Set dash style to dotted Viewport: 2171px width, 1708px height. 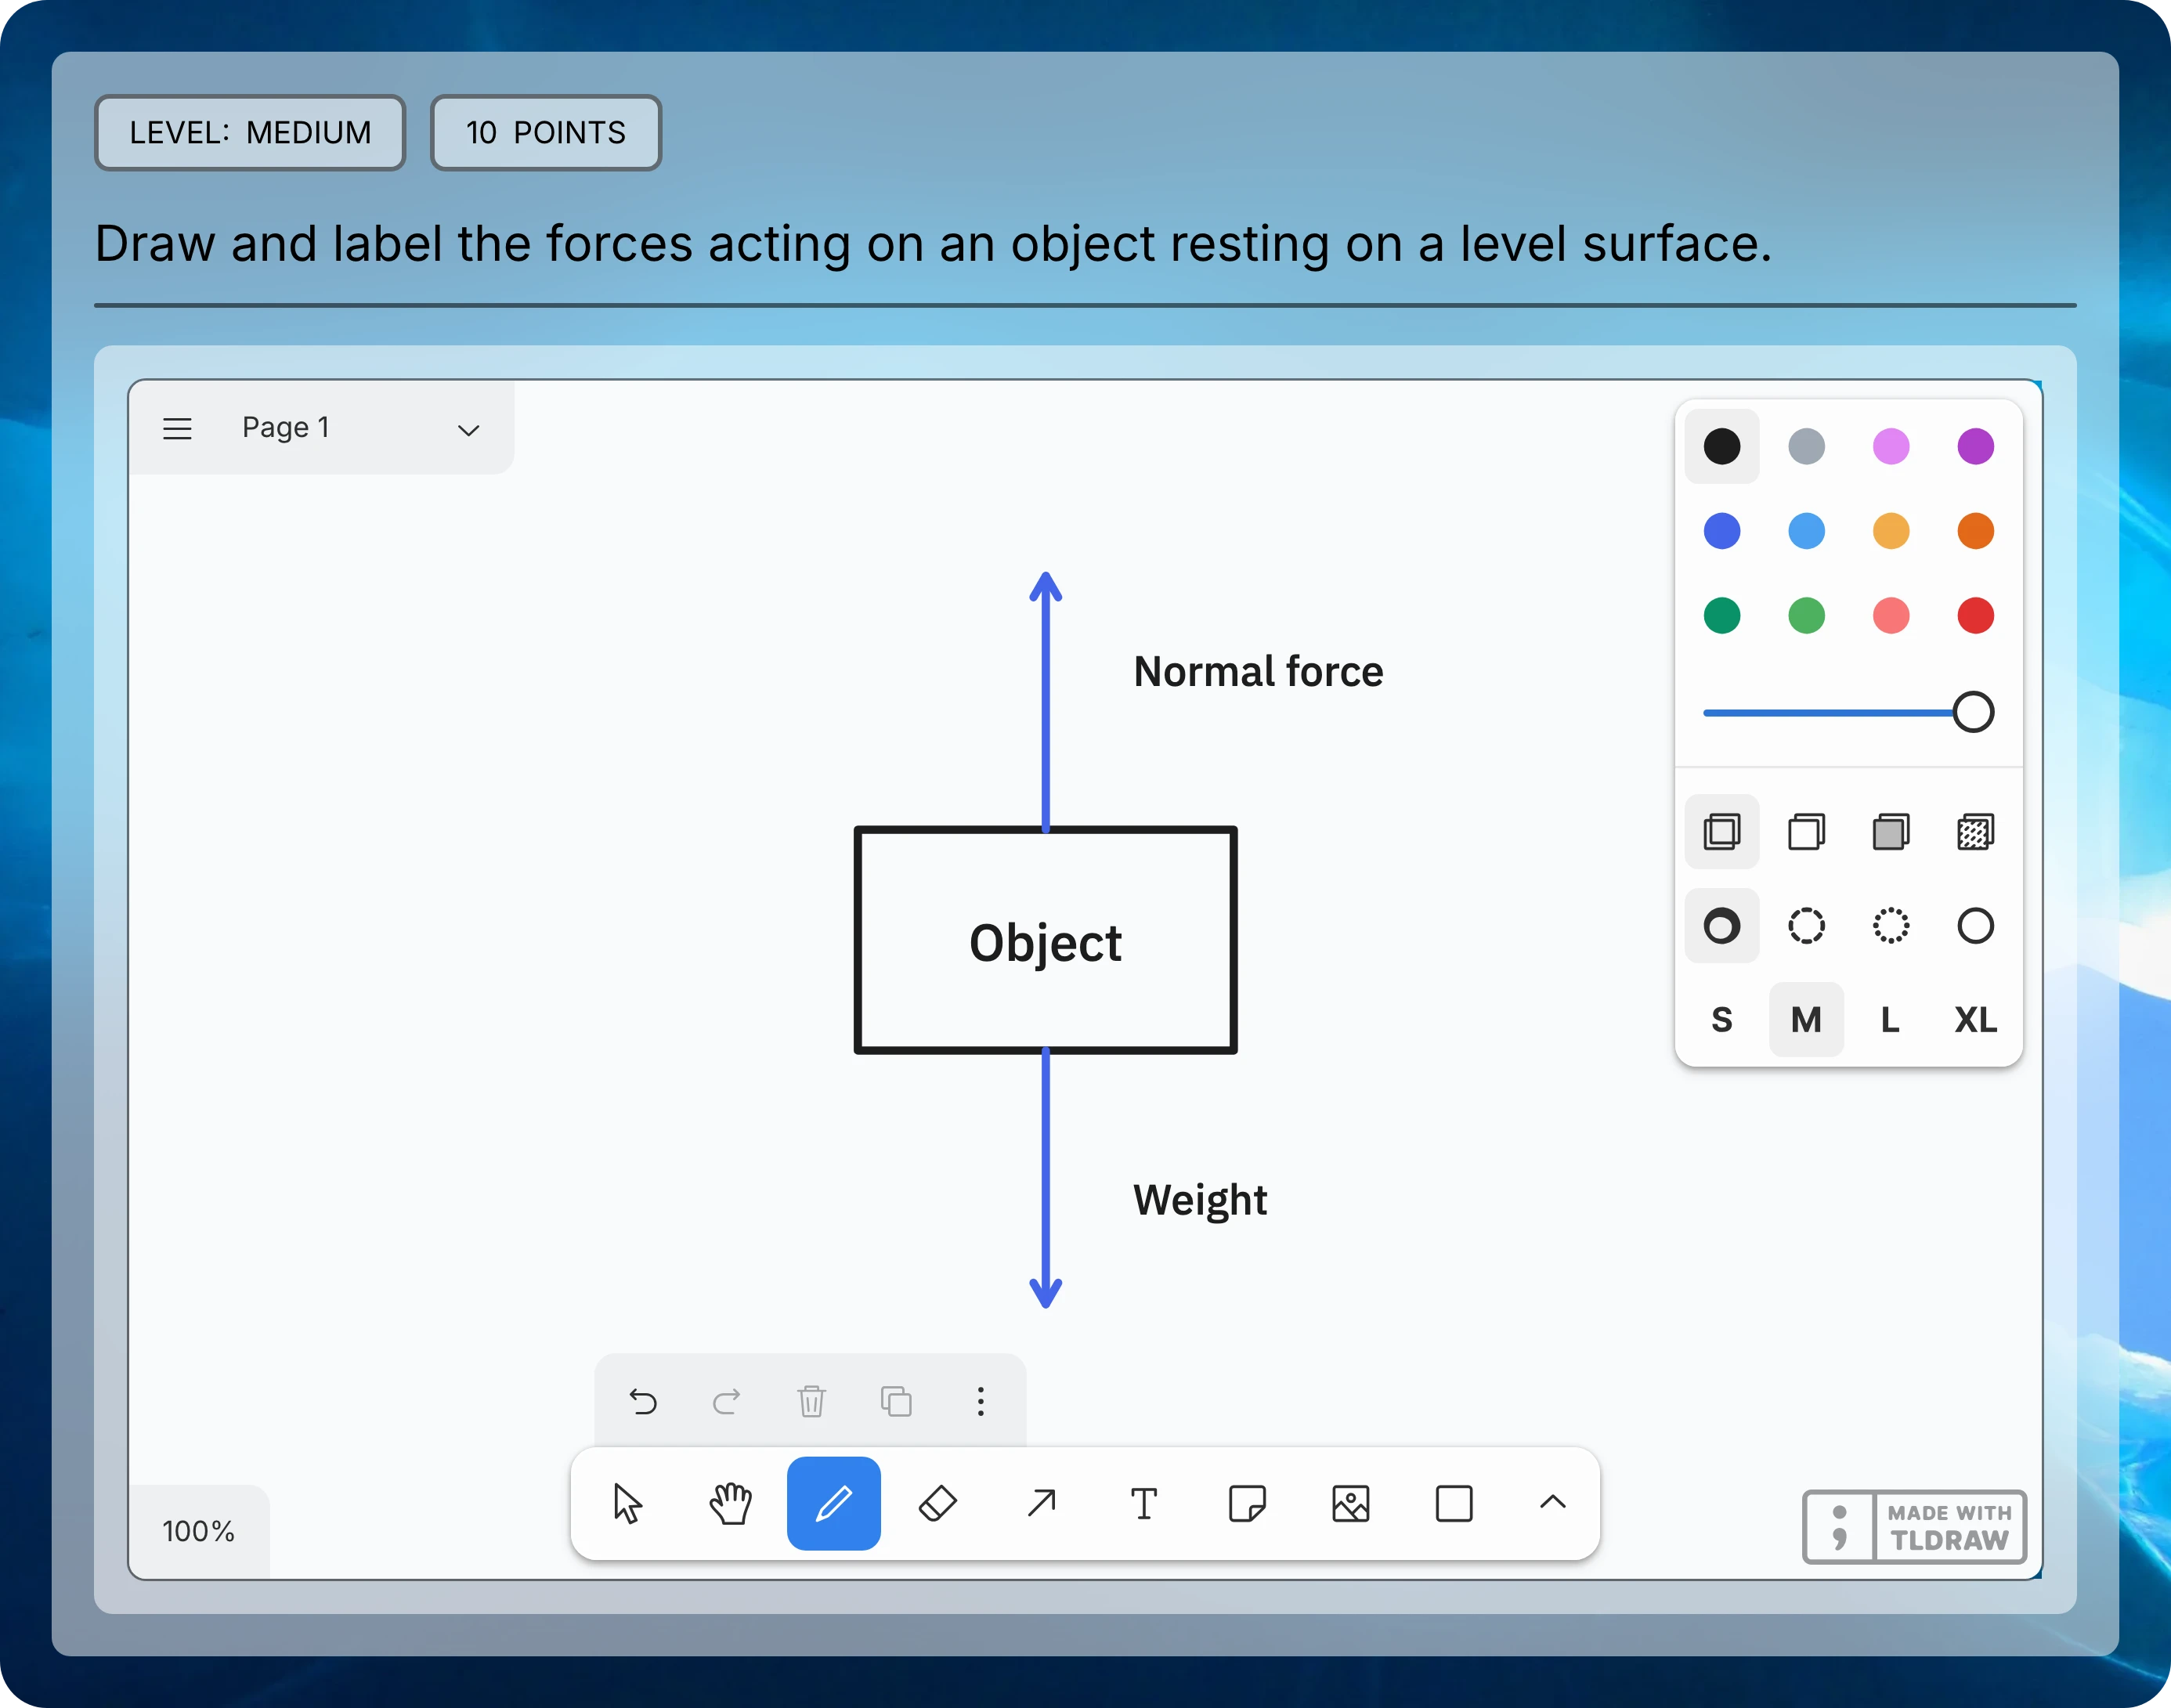coord(1891,926)
